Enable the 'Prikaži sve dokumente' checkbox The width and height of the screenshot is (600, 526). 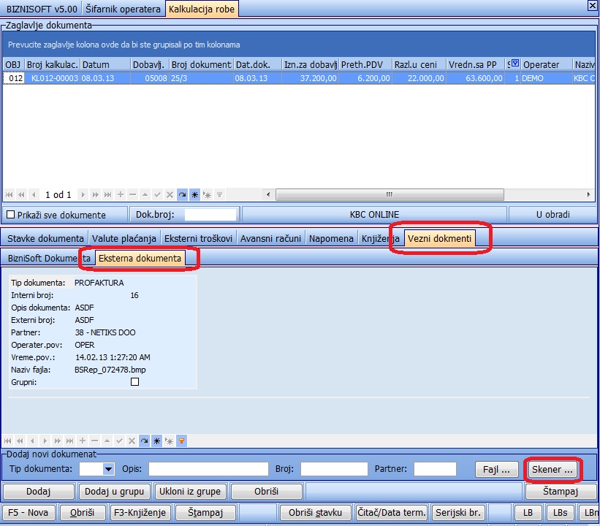click(x=10, y=215)
